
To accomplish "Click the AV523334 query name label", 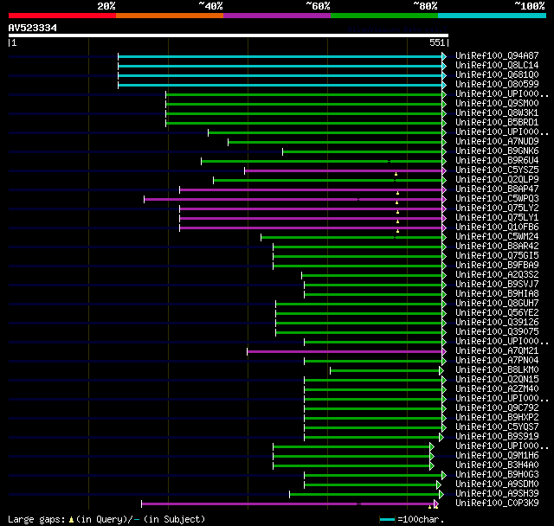I will click(33, 28).
